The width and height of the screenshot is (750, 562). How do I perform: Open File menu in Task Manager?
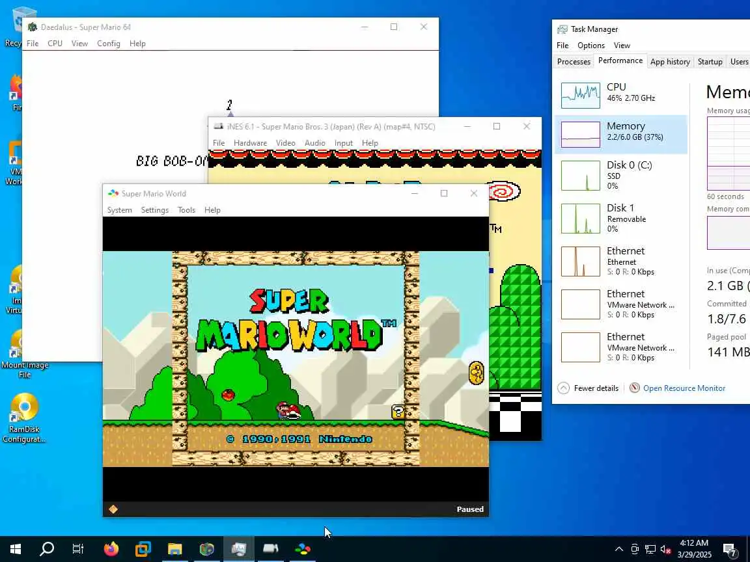pyautogui.click(x=562, y=46)
